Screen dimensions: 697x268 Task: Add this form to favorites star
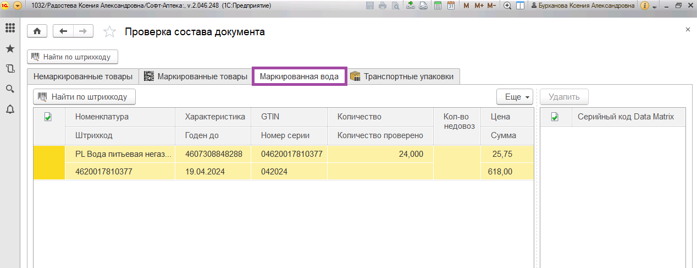pos(109,32)
